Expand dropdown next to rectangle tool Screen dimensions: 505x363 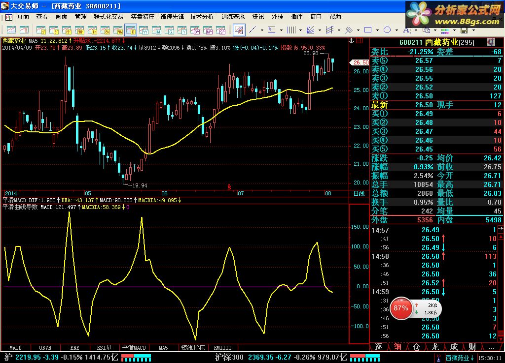coord(377,30)
